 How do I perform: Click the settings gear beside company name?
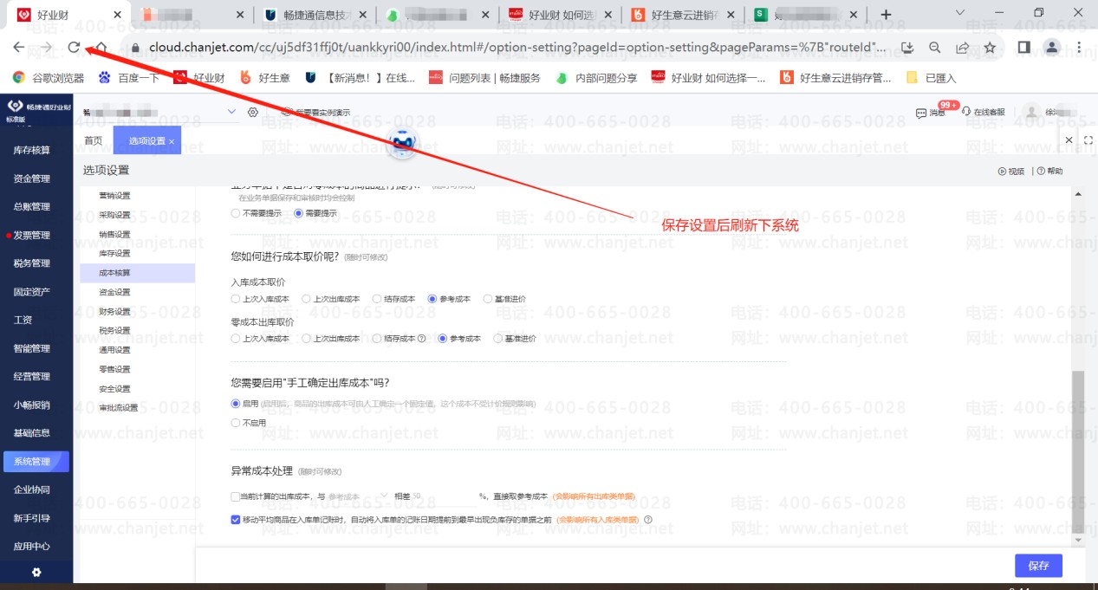253,112
